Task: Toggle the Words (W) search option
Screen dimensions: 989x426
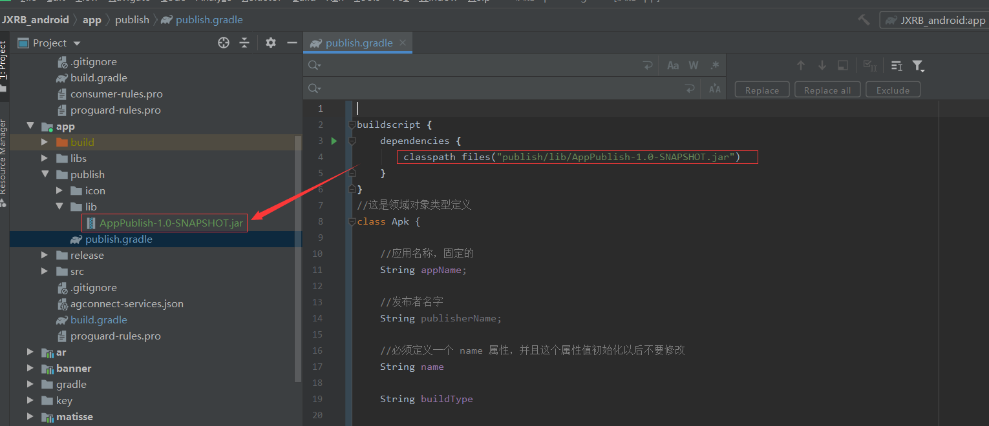Action: click(694, 65)
